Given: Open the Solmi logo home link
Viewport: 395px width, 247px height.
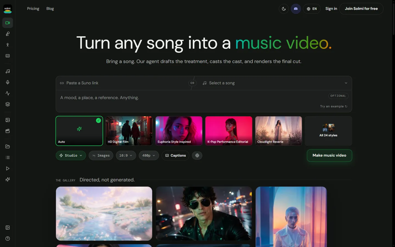Looking at the screenshot, I should (x=8, y=9).
